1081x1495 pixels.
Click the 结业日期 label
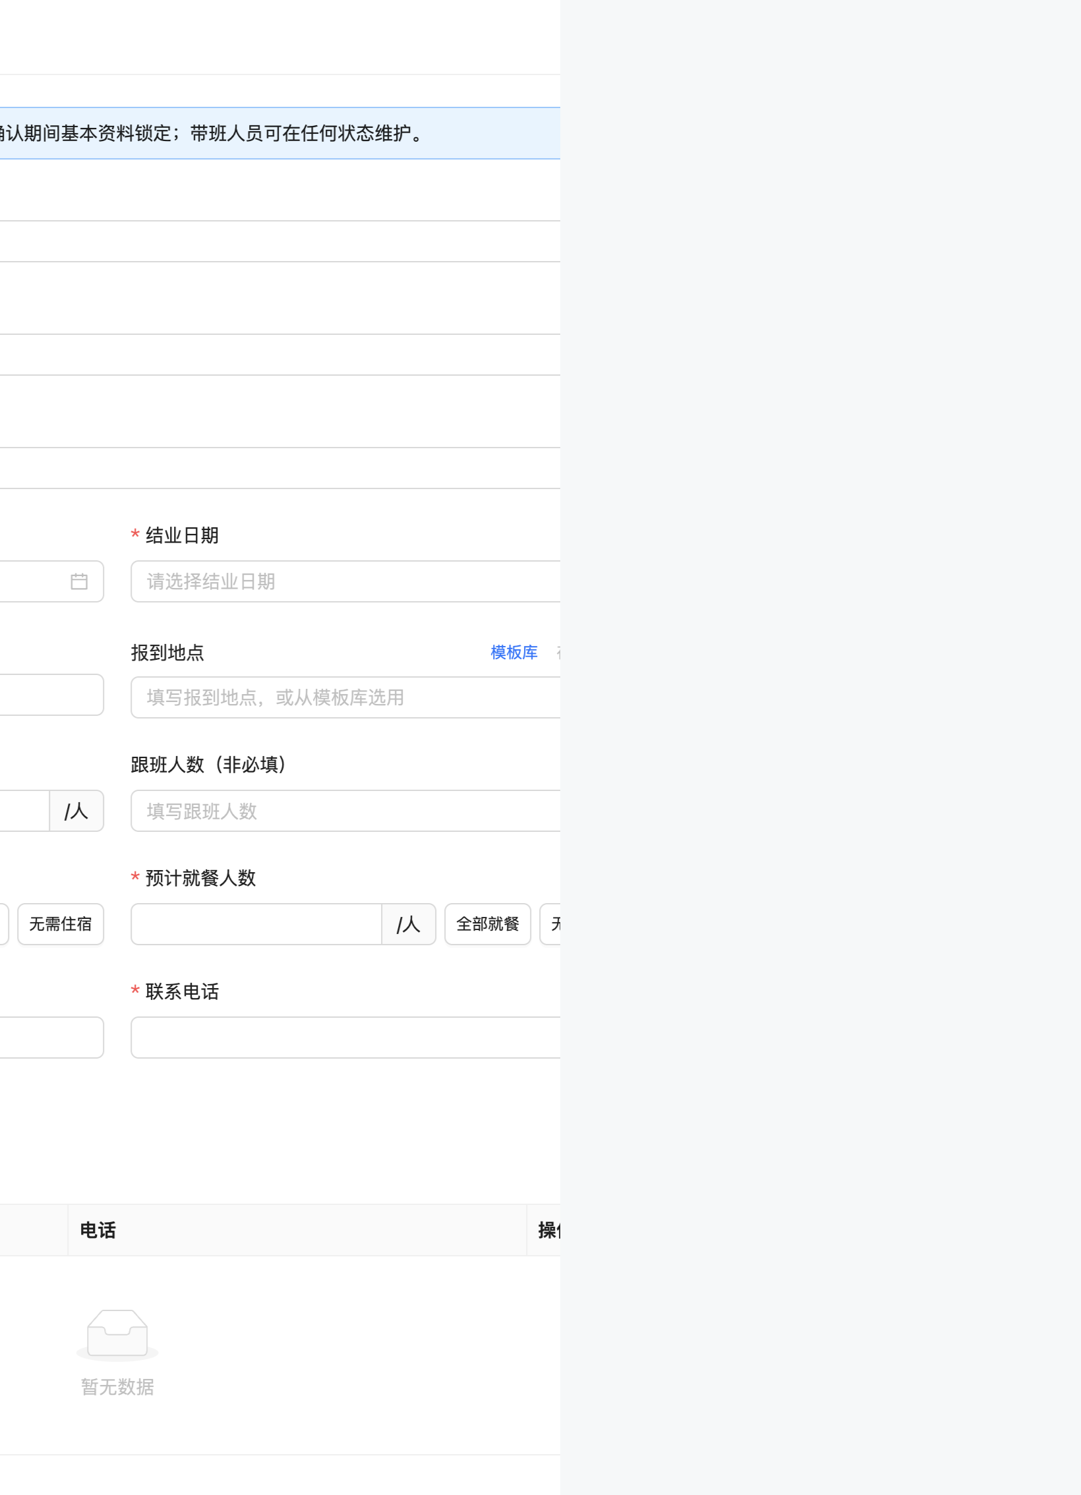pos(182,535)
